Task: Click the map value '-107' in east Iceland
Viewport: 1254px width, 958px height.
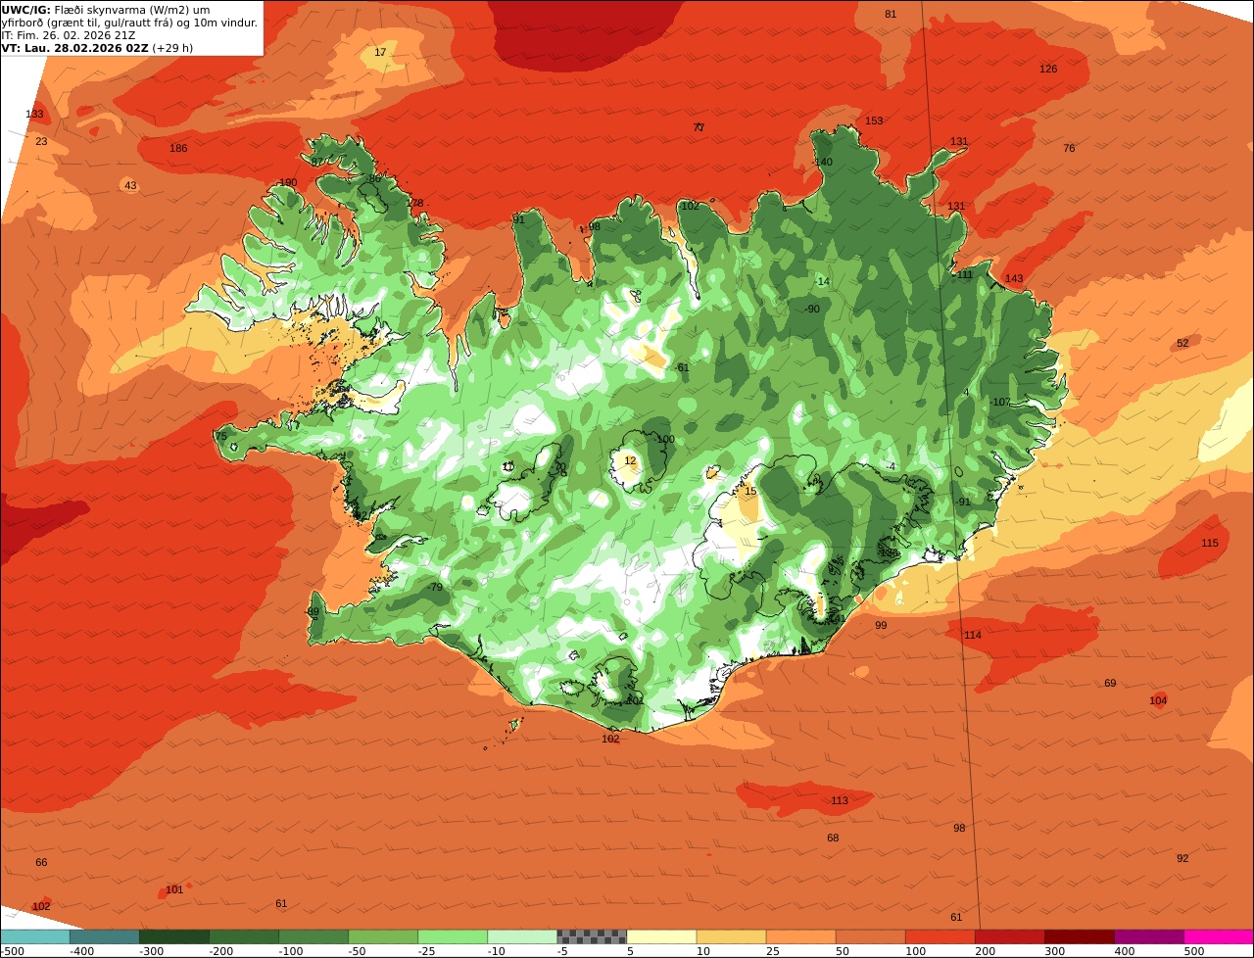Action: tap(999, 404)
